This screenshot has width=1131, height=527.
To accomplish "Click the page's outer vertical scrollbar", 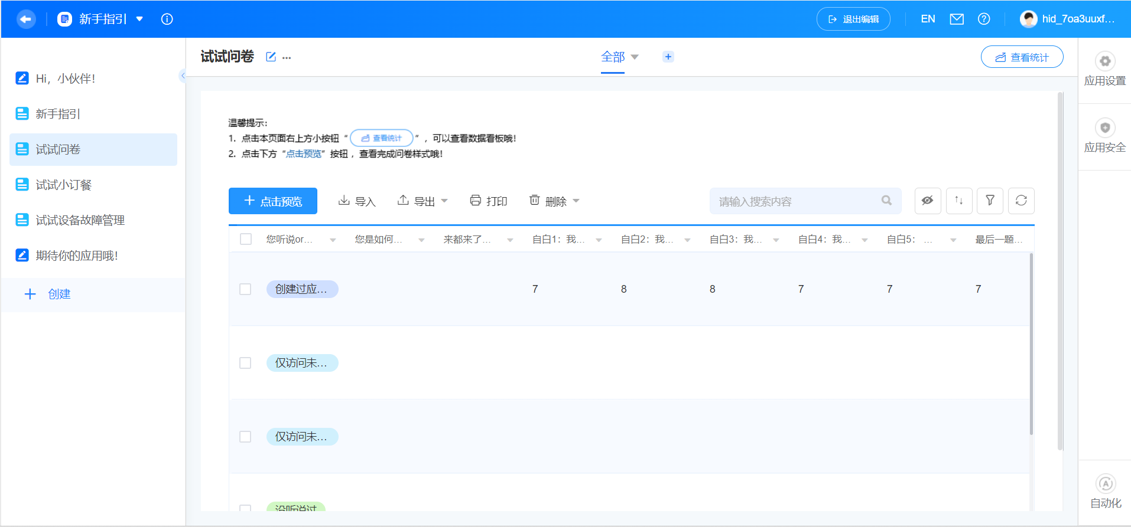I will [x=1060, y=271].
